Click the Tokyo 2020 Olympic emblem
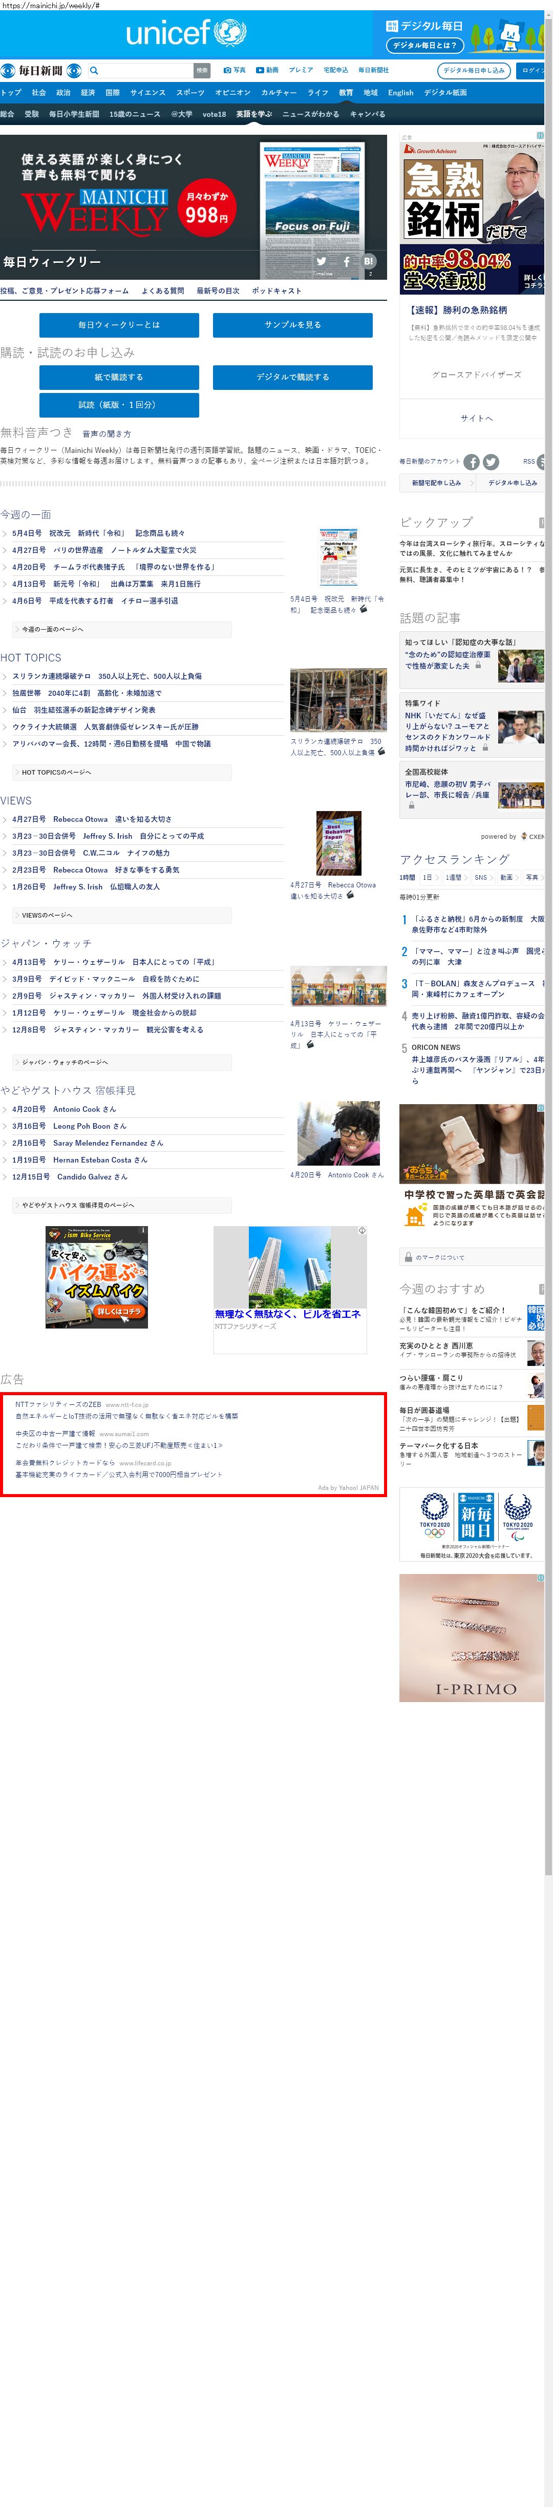The image size is (553, 2507). pyautogui.click(x=434, y=1516)
